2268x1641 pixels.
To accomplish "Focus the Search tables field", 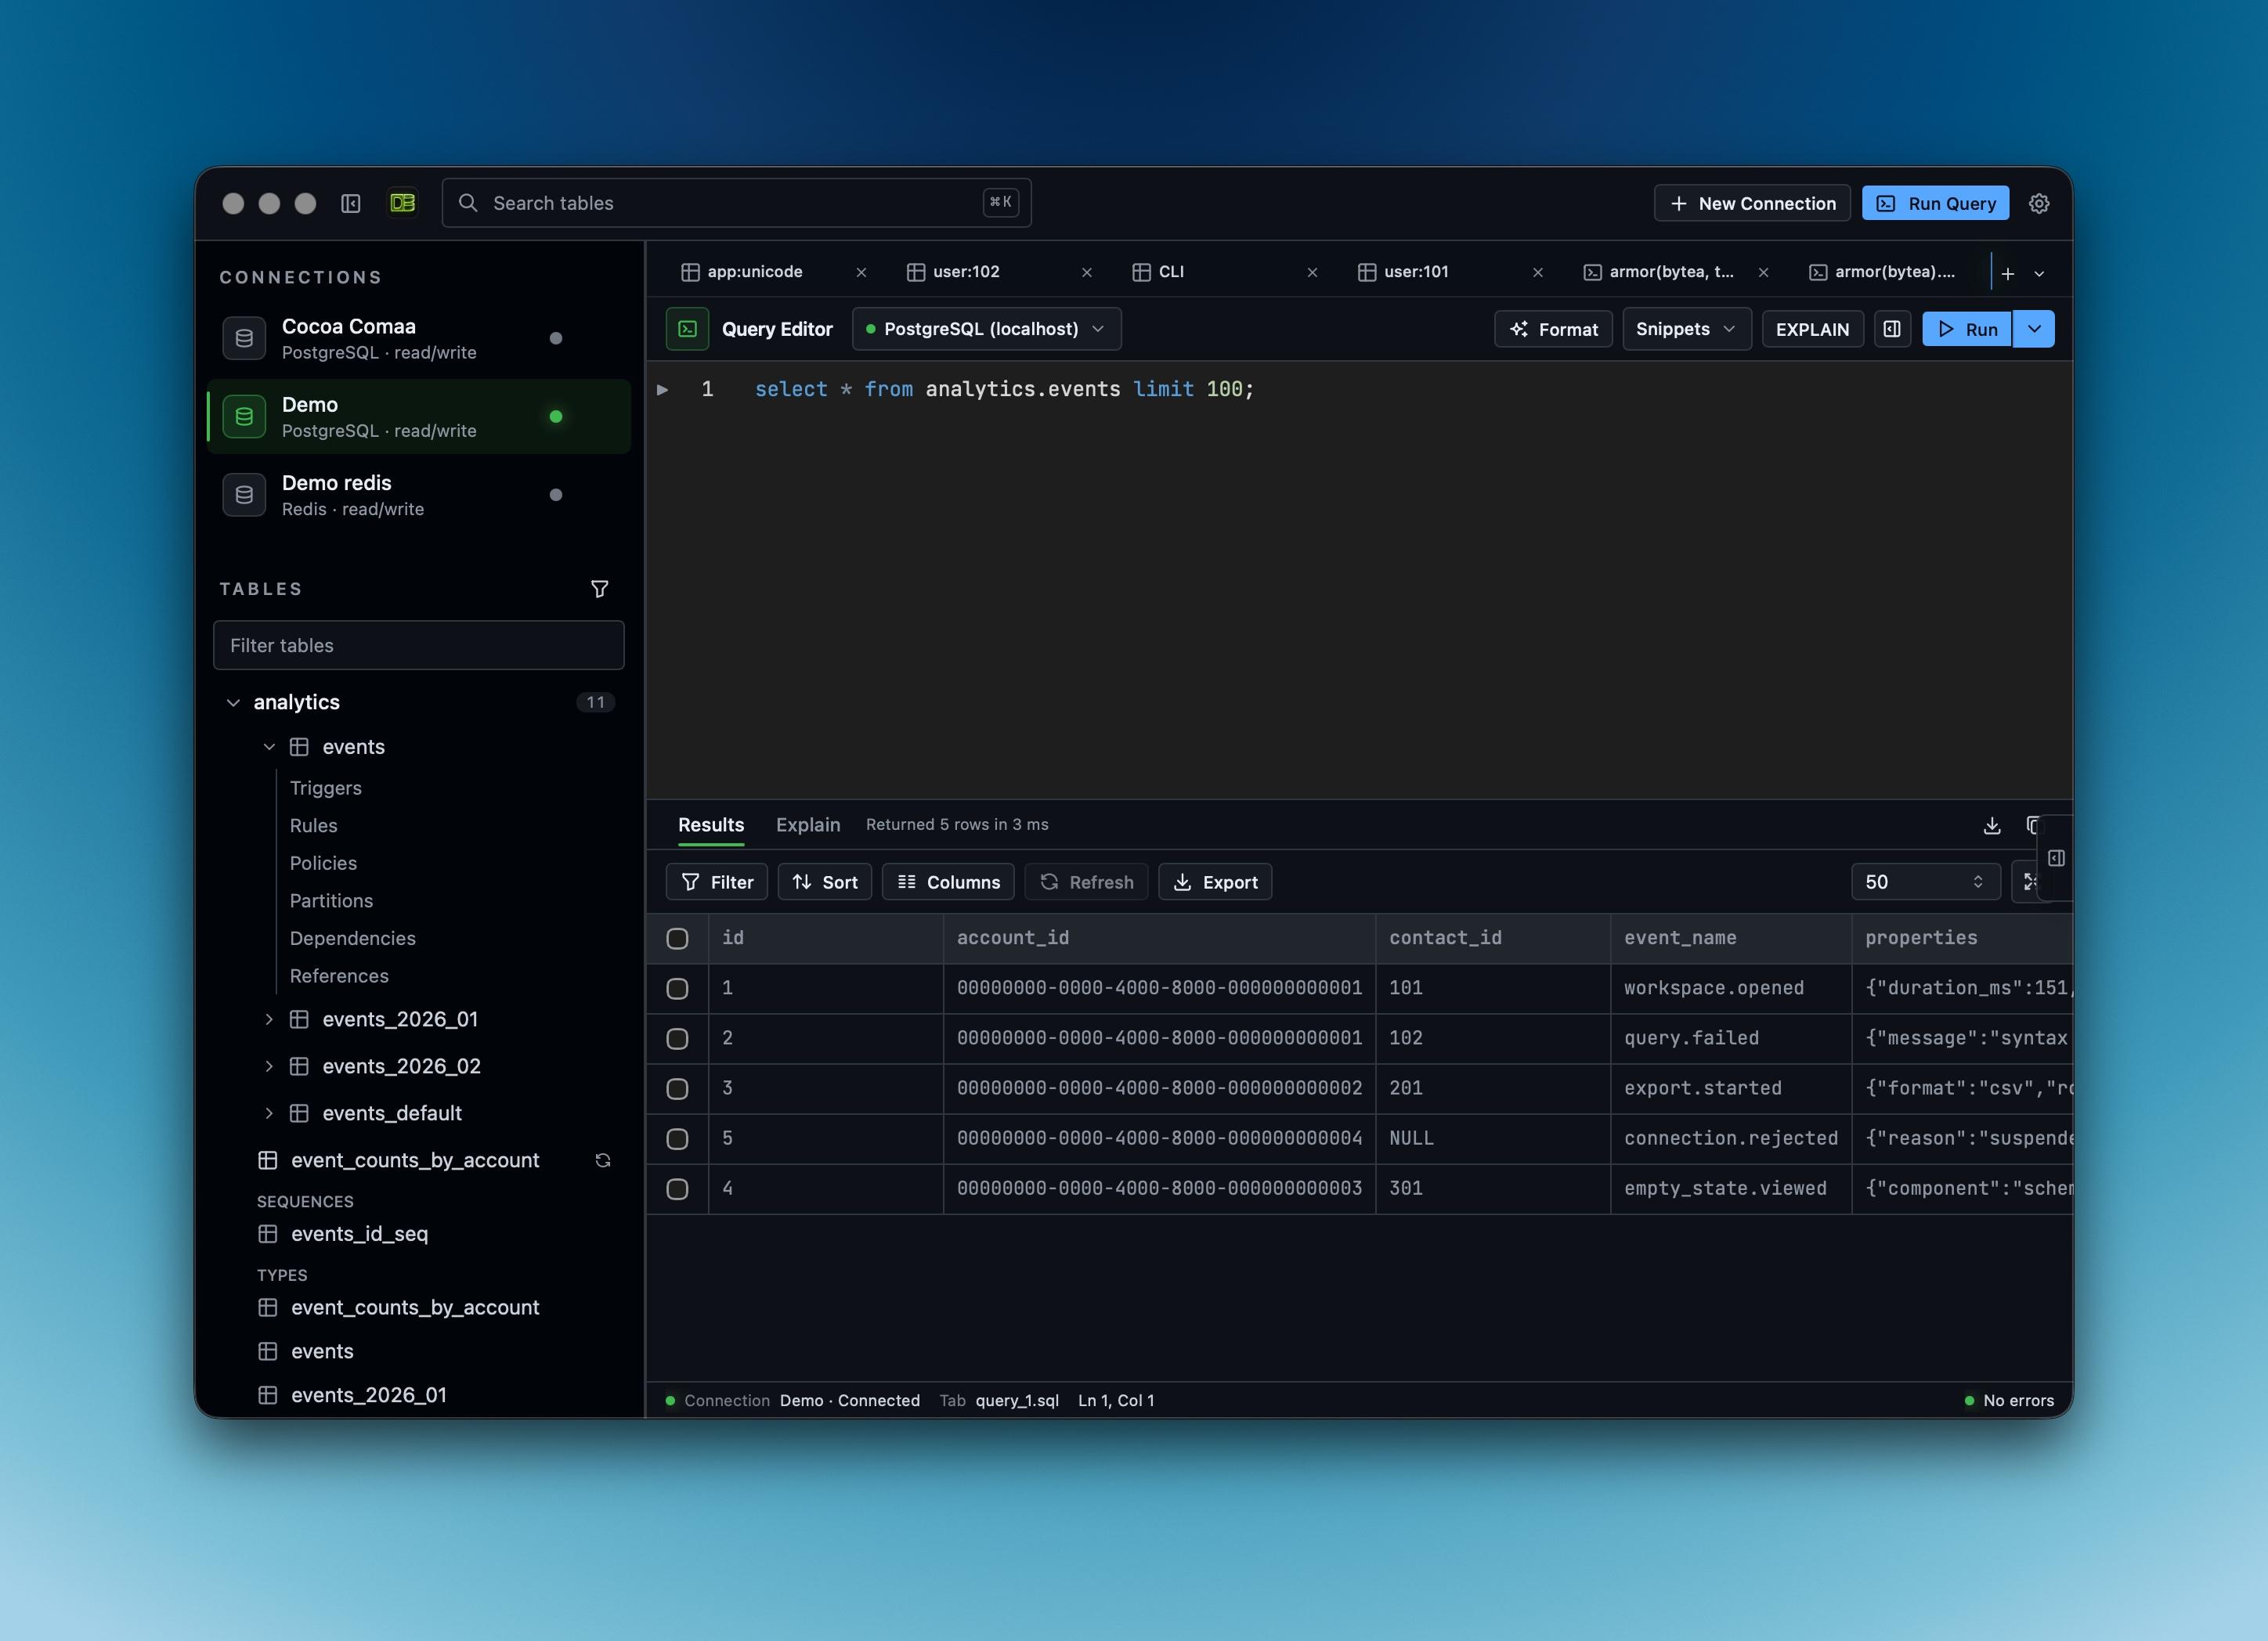I will click(x=736, y=203).
